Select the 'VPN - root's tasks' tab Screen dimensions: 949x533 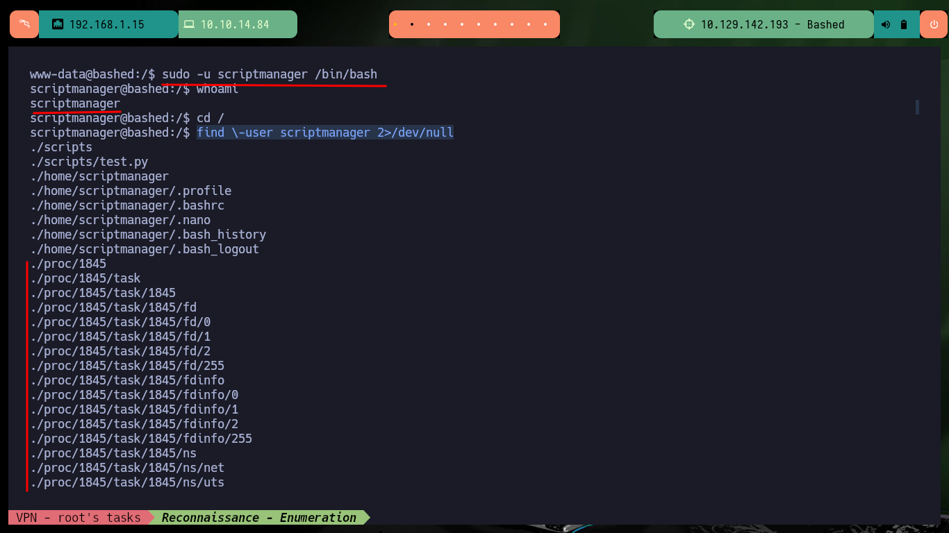pos(78,518)
